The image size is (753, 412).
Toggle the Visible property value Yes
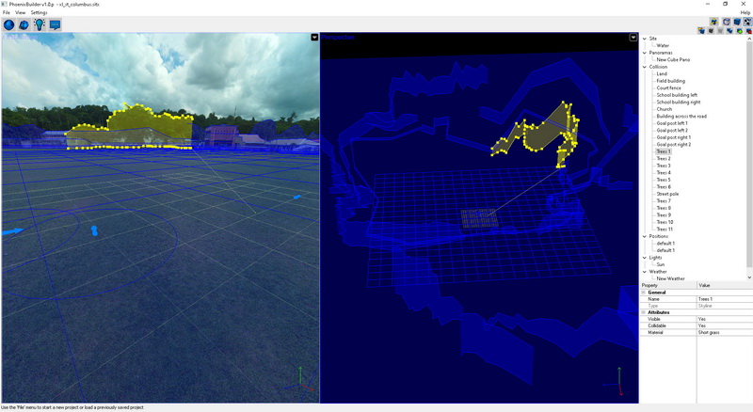(702, 319)
